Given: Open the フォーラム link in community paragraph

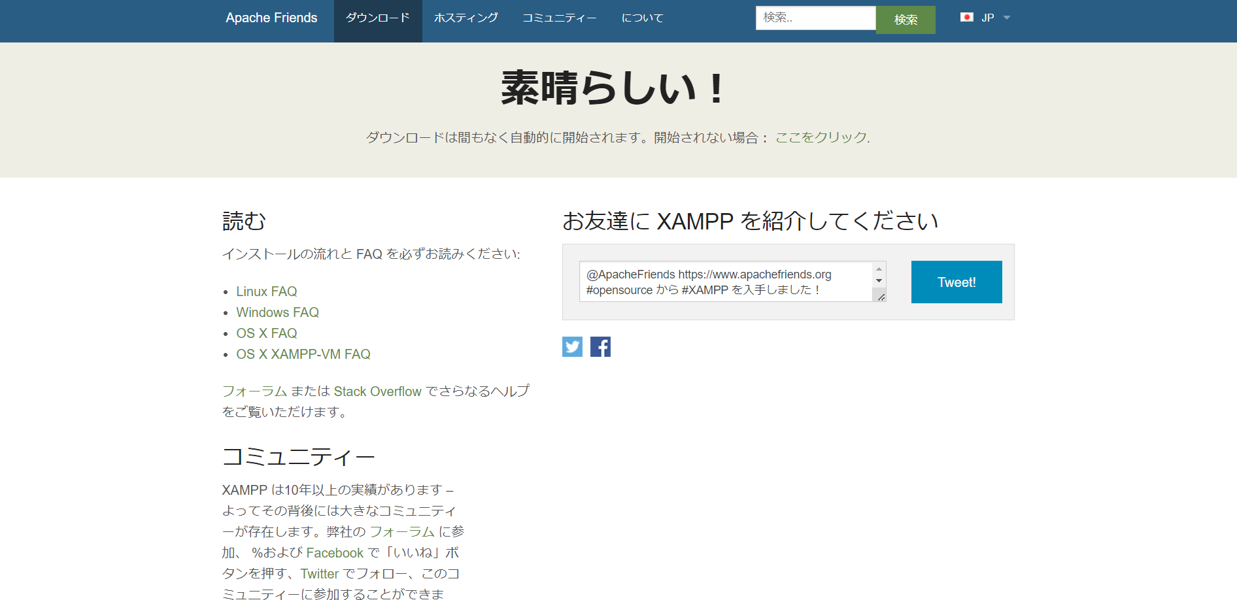Looking at the screenshot, I should [x=402, y=531].
